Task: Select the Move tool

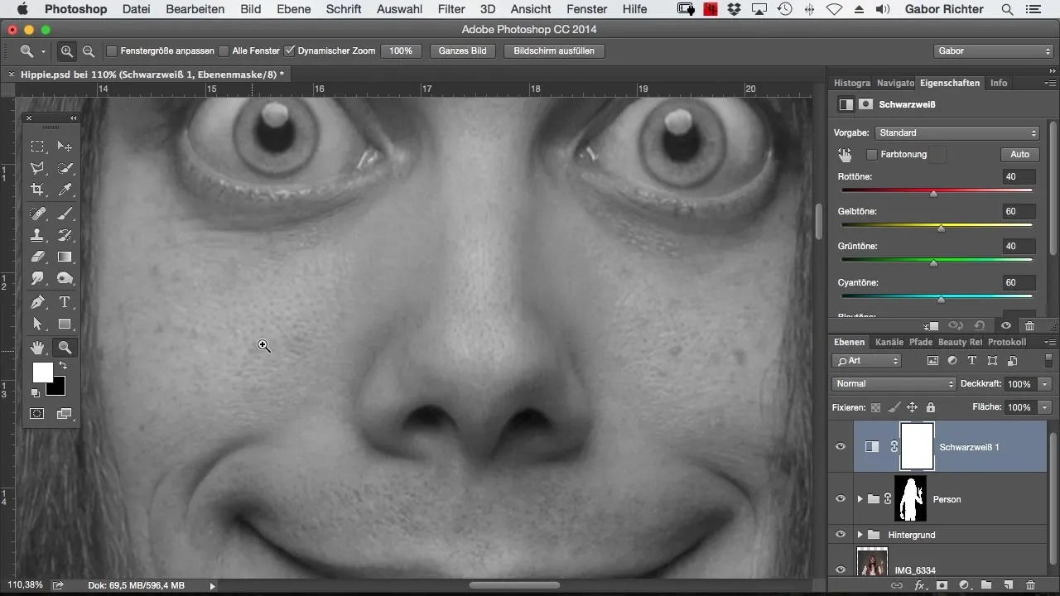Action: 65,147
